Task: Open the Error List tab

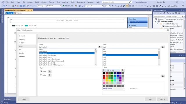Action: click(7, 99)
